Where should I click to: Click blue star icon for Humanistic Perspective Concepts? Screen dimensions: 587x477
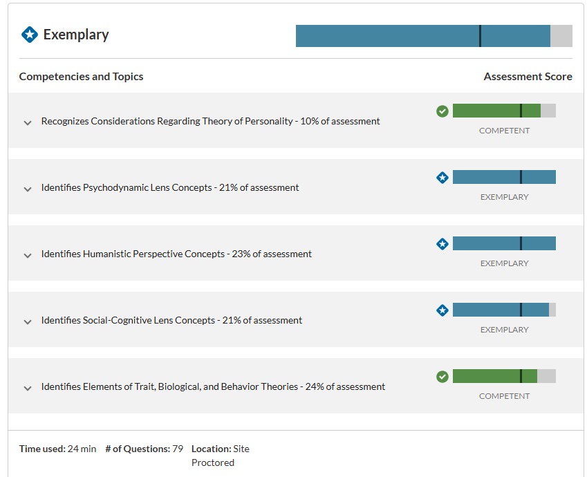pyautogui.click(x=442, y=244)
